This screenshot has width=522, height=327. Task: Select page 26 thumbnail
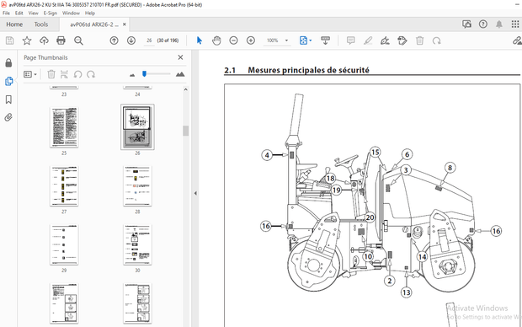tap(137, 127)
